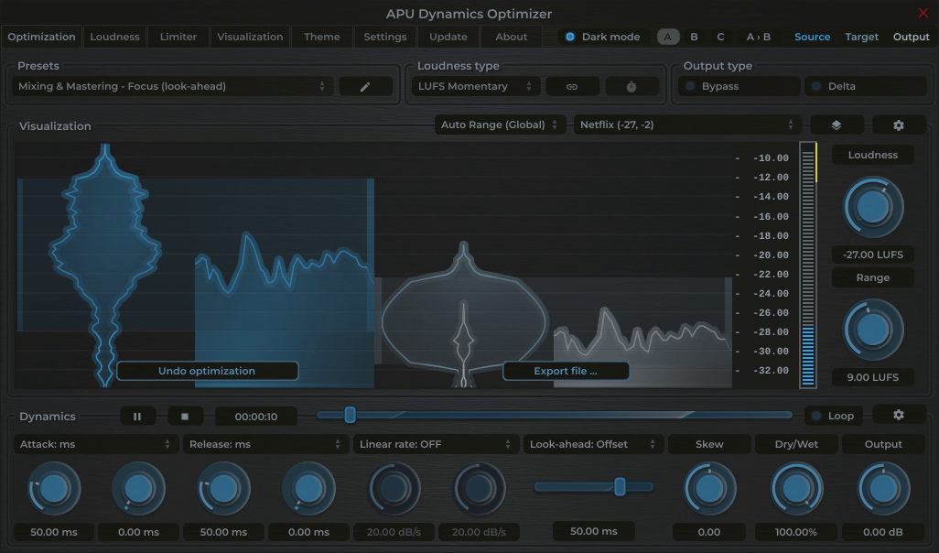Click the layers icon in the Visualization toolbar
This screenshot has height=553, width=939.
coord(836,124)
